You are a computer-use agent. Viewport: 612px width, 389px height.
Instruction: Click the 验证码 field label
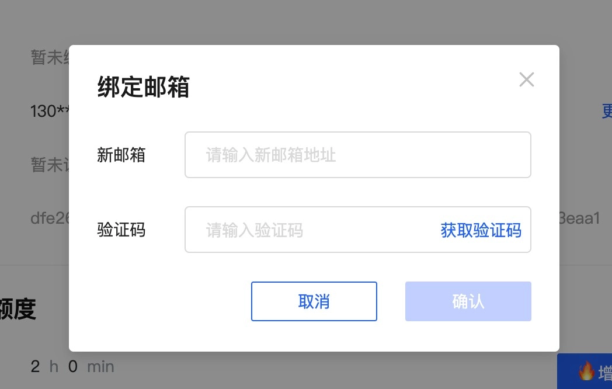pos(121,230)
